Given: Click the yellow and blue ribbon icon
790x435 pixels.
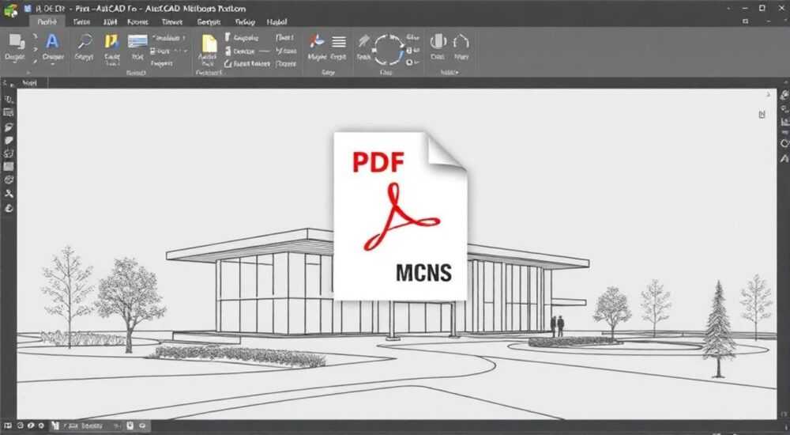Looking at the screenshot, I should point(111,41).
